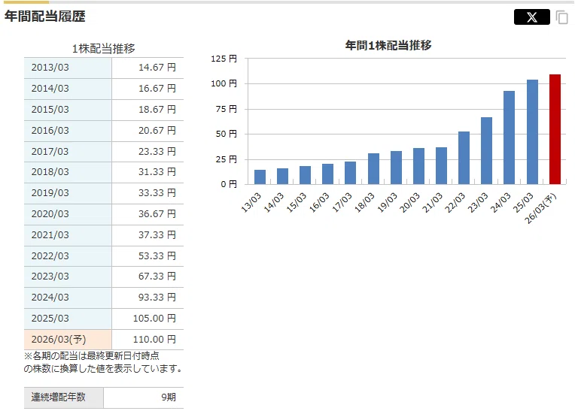Click the 21/03 chart bar

441,166
